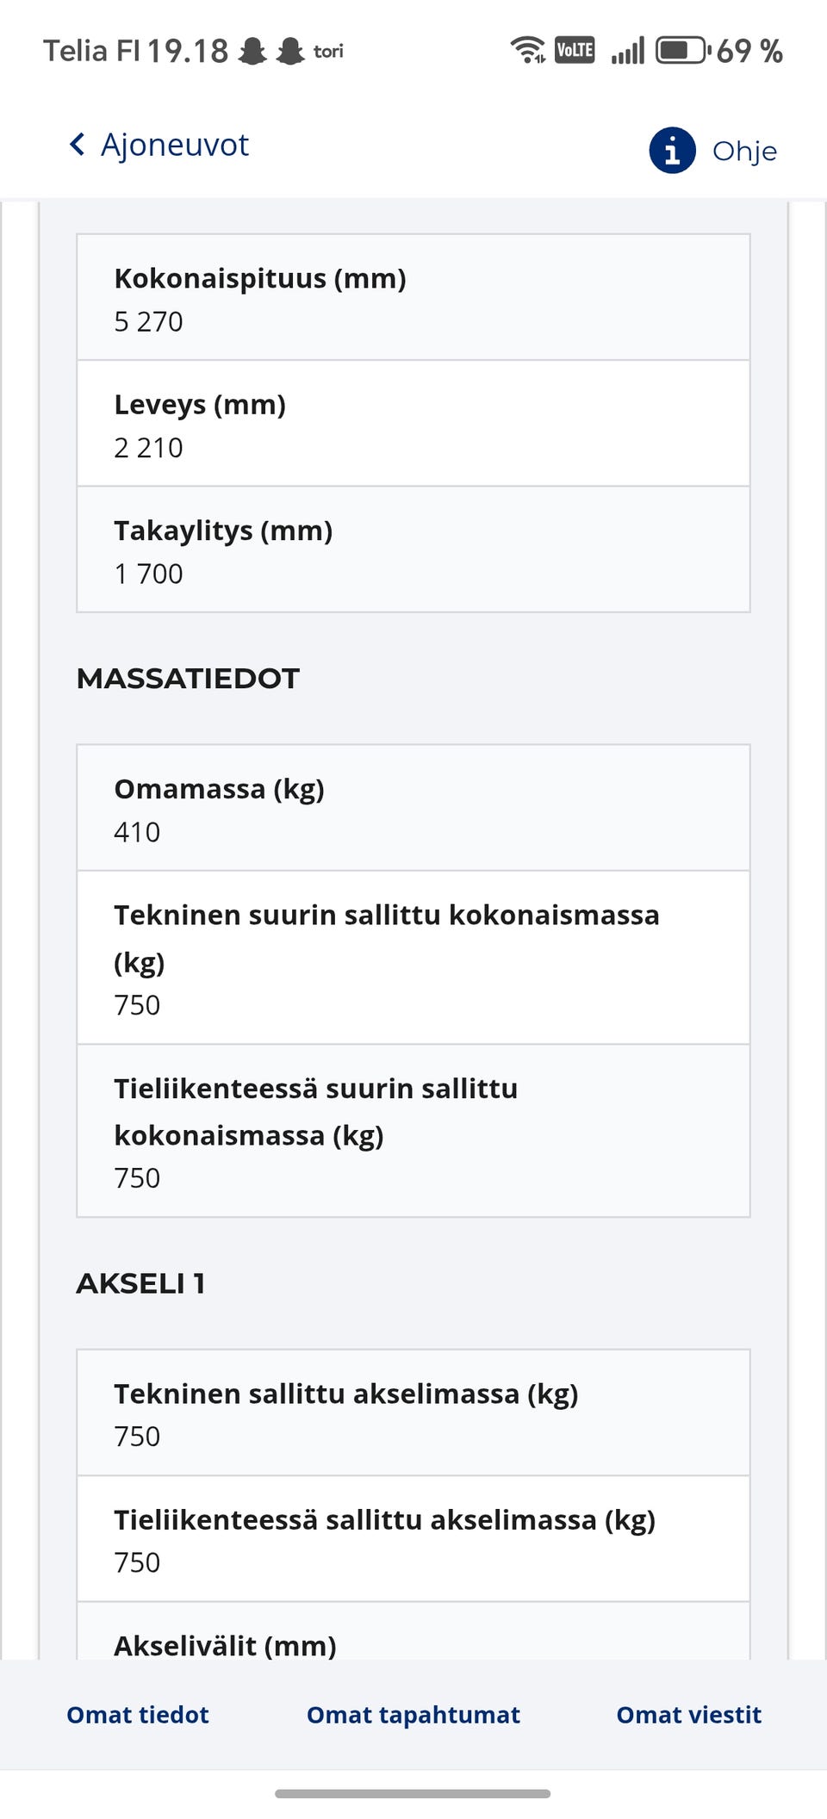Tap the VoLTE indicator icon

[x=575, y=50]
